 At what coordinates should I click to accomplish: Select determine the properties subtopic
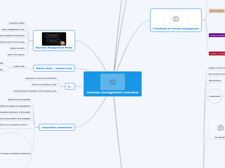tap(19, 100)
